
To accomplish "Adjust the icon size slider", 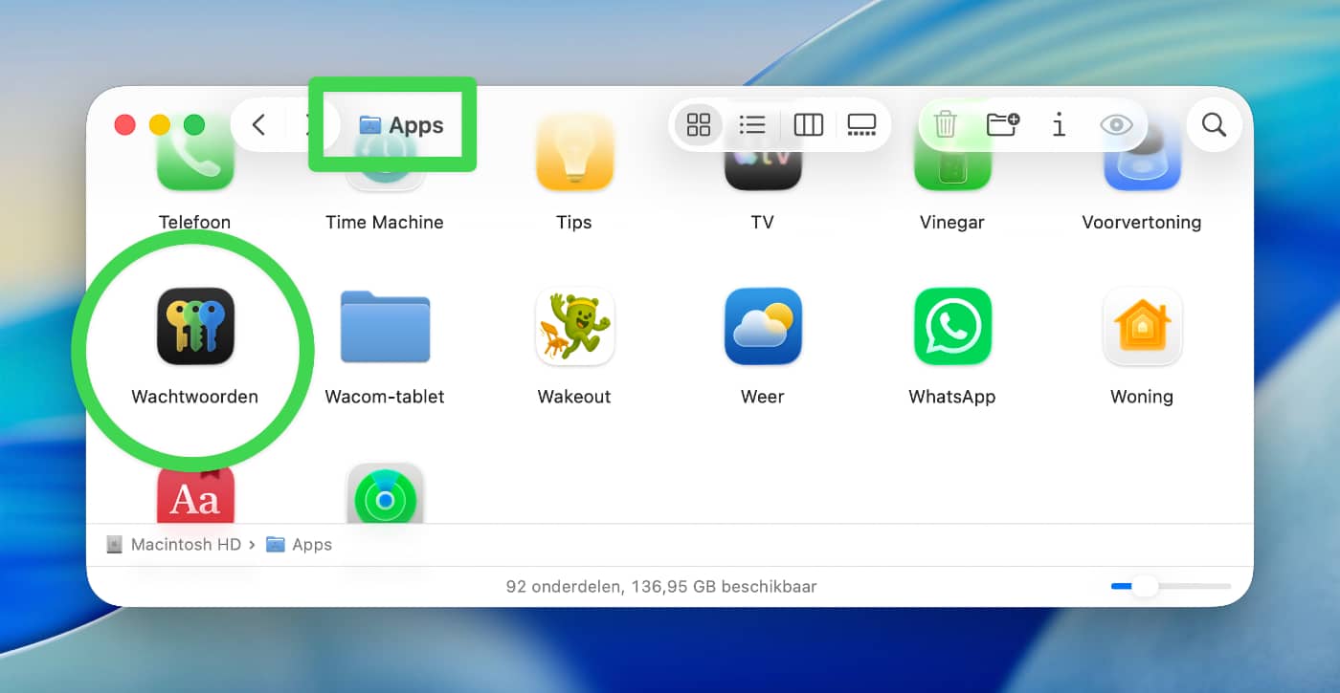I will pos(1171,586).
